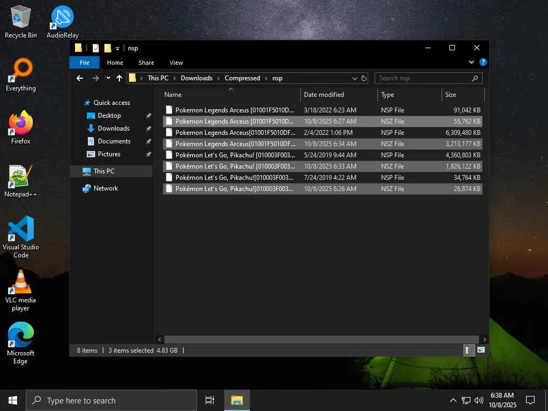Image resolution: width=548 pixels, height=411 pixels.
Task: Select Quick access in navigation pane
Action: coord(111,102)
